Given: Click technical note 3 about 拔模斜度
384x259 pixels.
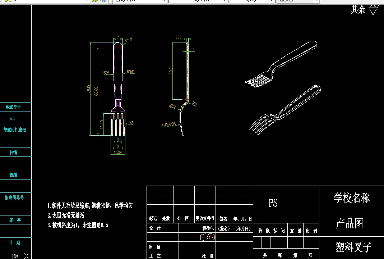Looking at the screenshot, I should point(78,225).
